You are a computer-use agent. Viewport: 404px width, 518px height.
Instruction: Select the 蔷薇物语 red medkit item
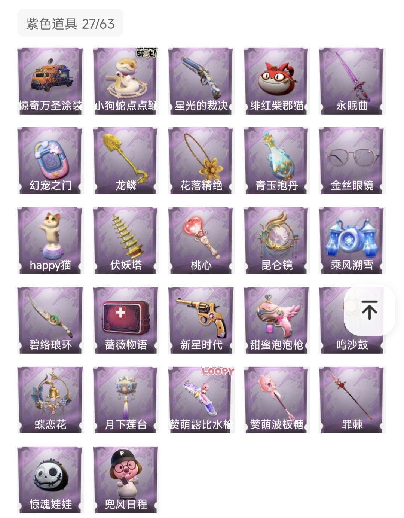126,320
